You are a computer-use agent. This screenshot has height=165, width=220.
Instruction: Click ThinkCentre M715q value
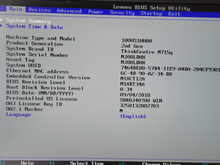click(147, 52)
